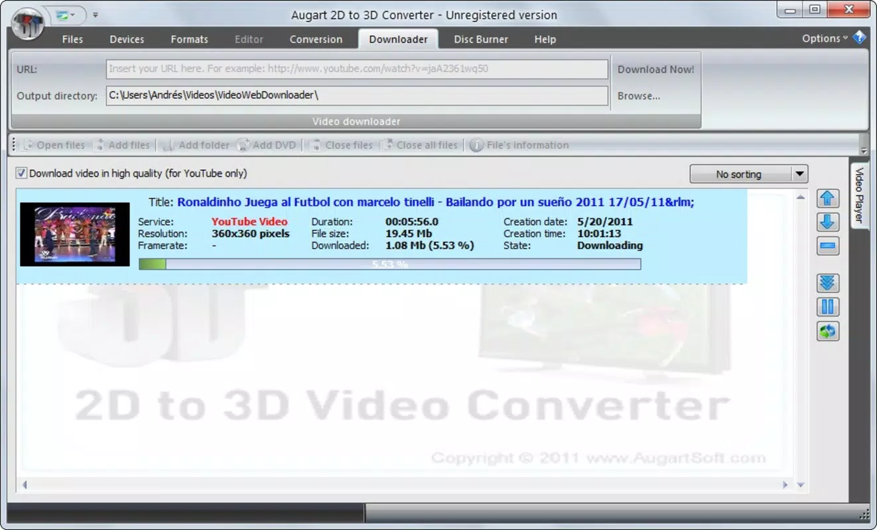Image resolution: width=877 pixels, height=530 pixels.
Task: Click the horizontal scrollbar right arrow
Action: pyautogui.click(x=785, y=485)
